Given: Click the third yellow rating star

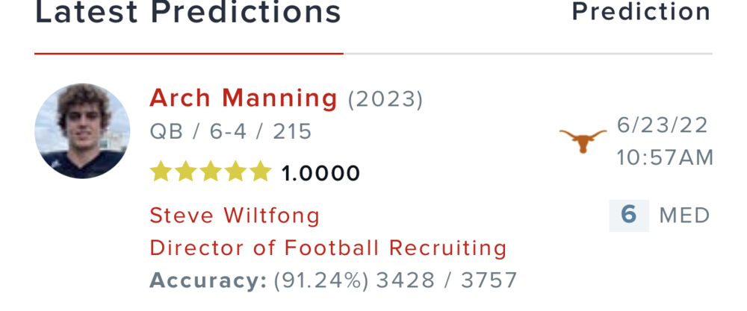Looking at the screenshot, I should pos(210,172).
